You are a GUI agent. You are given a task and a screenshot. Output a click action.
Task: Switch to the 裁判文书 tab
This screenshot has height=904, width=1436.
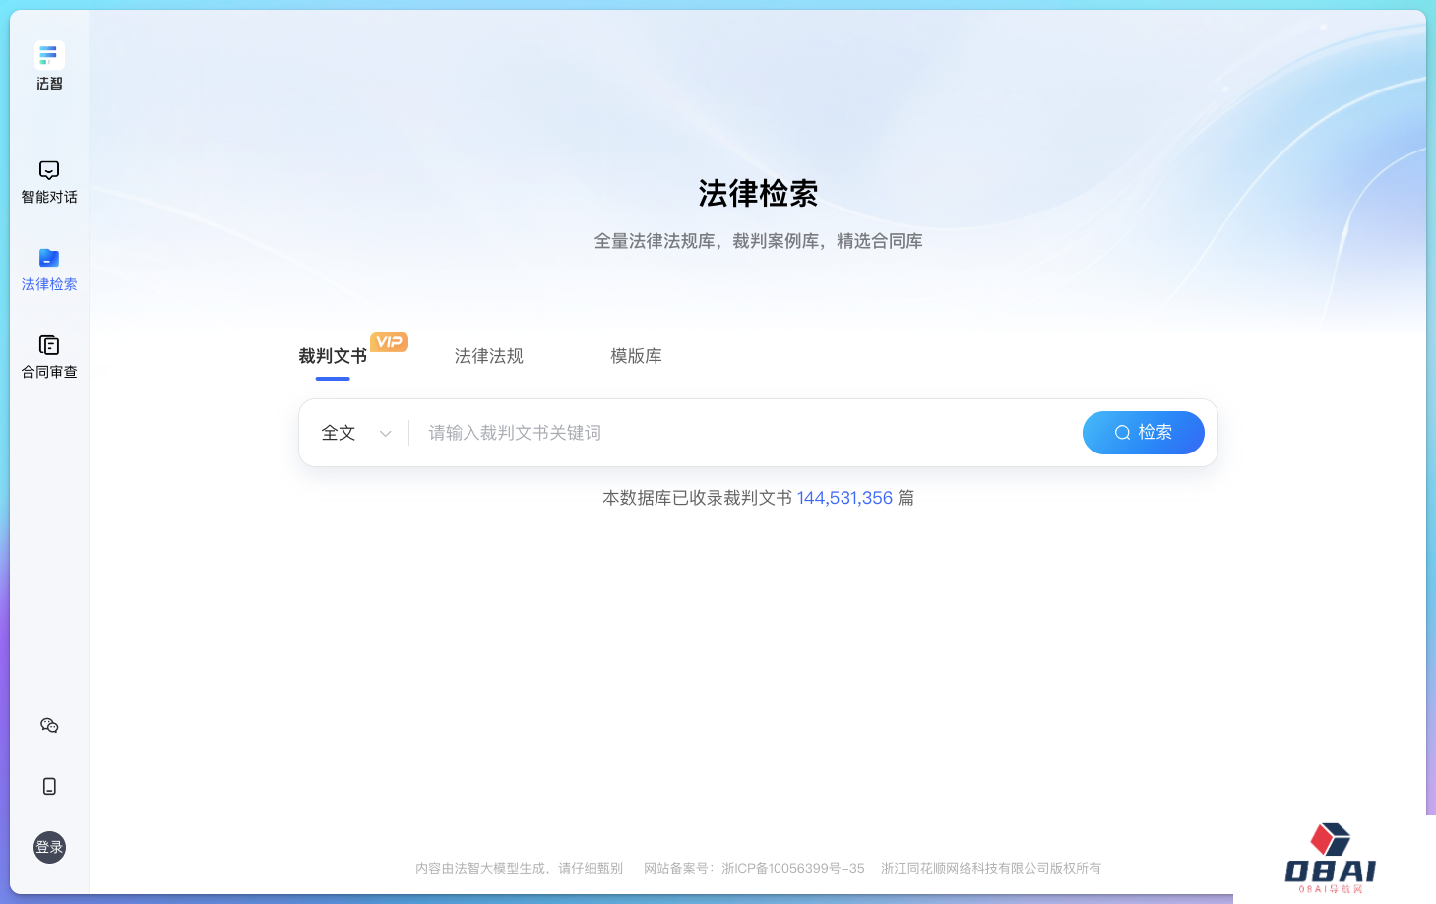pyautogui.click(x=333, y=356)
